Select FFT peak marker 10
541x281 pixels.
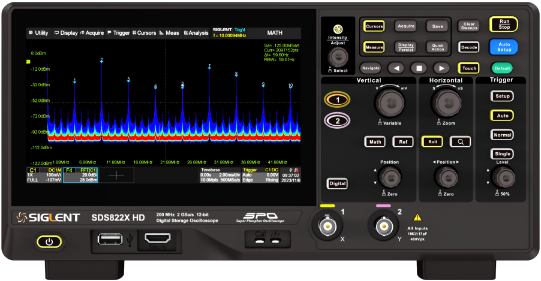290,86
